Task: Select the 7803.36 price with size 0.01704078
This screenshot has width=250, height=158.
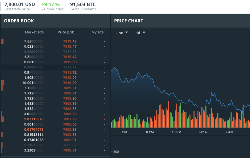Action: 70,129
